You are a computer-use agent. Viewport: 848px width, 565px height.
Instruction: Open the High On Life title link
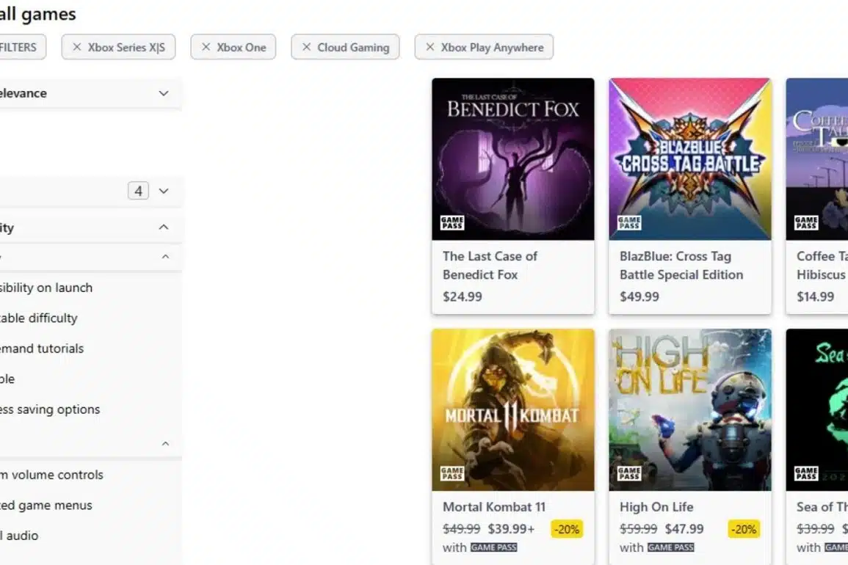(656, 507)
